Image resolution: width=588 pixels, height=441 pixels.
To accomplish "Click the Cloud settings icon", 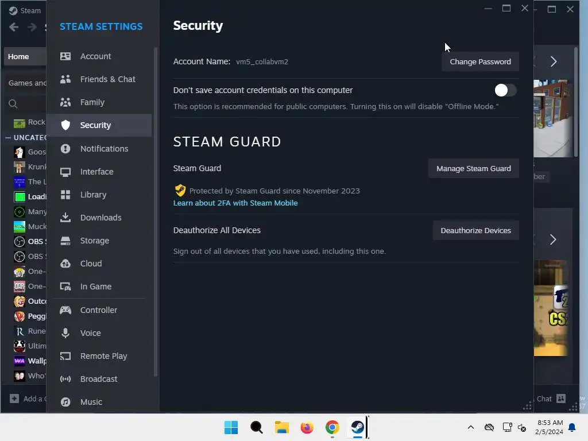I will pos(65,264).
